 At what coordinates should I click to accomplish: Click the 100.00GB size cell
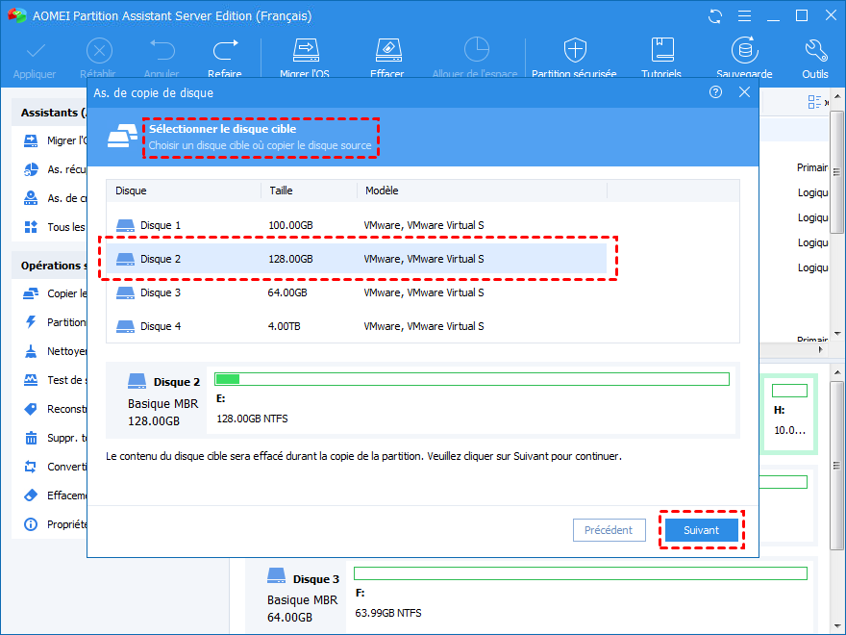pyautogui.click(x=290, y=225)
